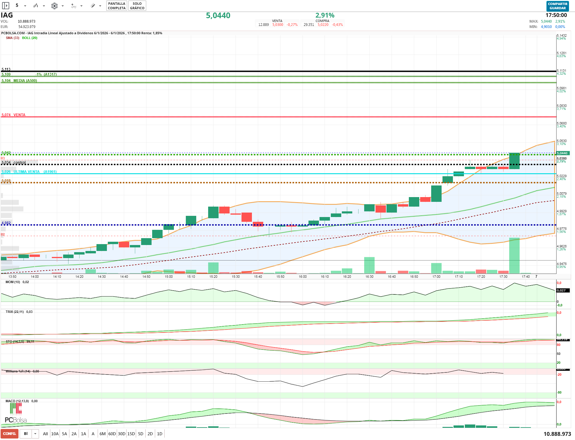Select the pencil drawing tools icon
575x440 pixels.
click(93, 6)
